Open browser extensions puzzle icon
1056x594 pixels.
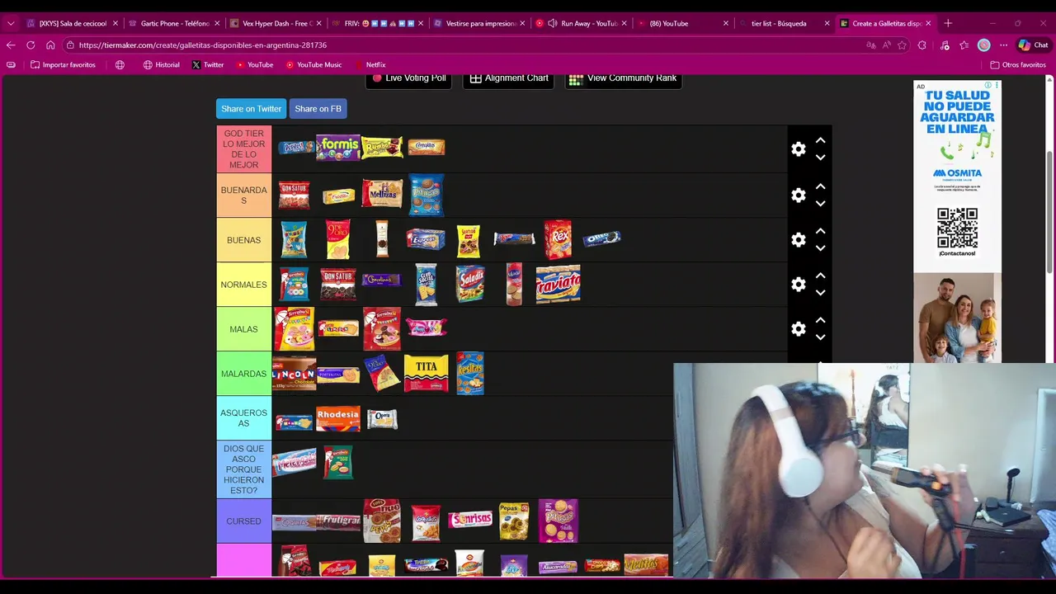[922, 45]
